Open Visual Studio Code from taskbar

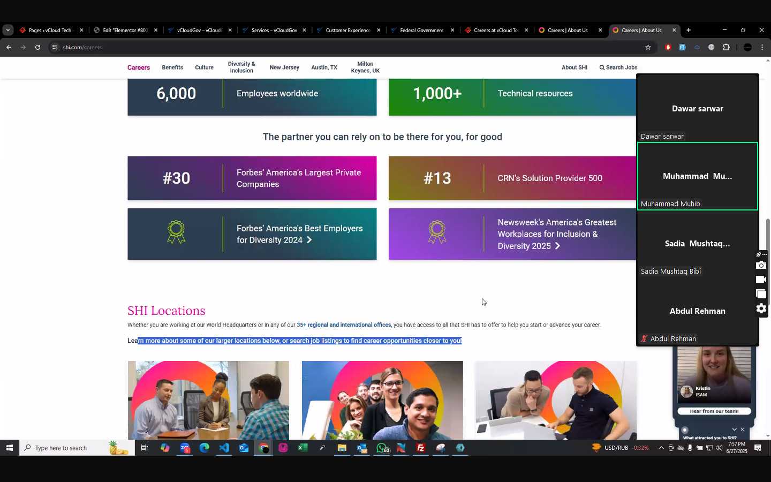(x=224, y=448)
